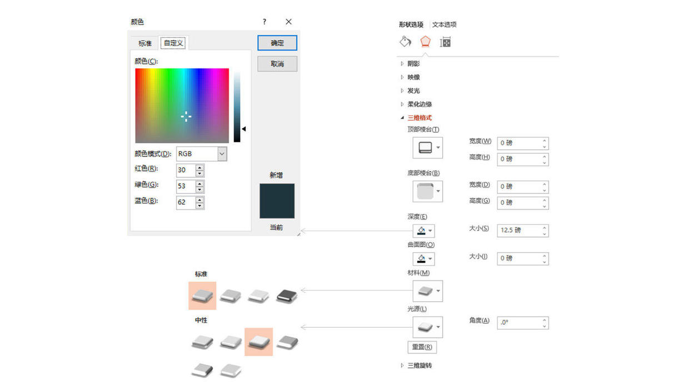This screenshot has width=689, height=387.
Task: Choose highlighted third lighting thumbnail under 中性
Action: tap(259, 341)
